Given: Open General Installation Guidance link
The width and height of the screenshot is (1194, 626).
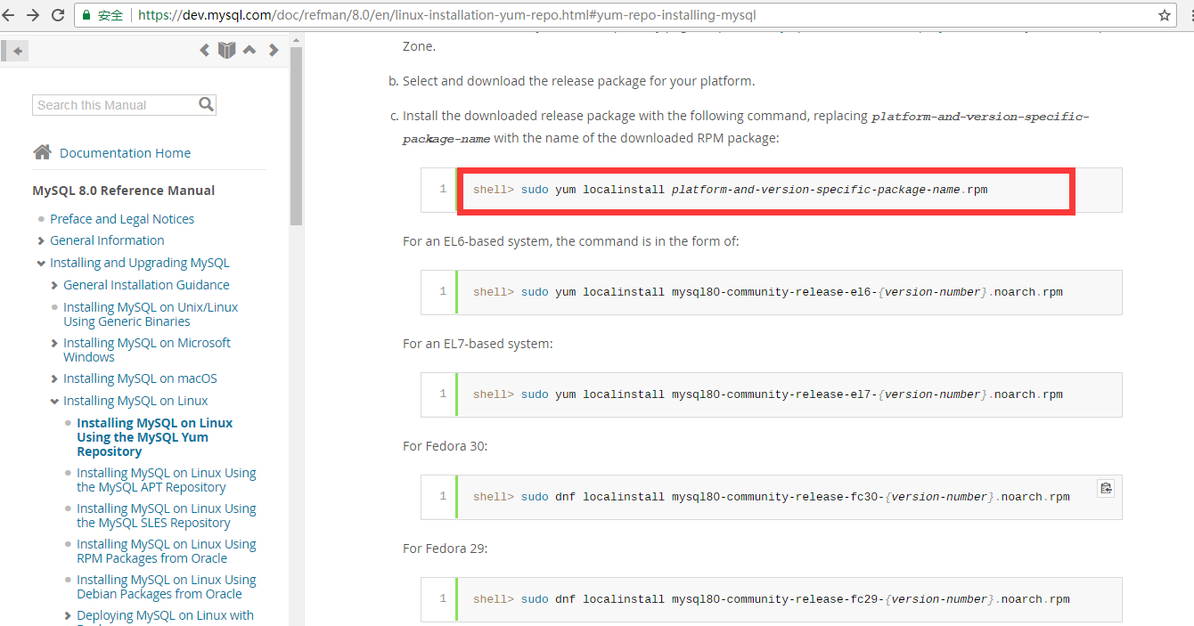Looking at the screenshot, I should (146, 285).
